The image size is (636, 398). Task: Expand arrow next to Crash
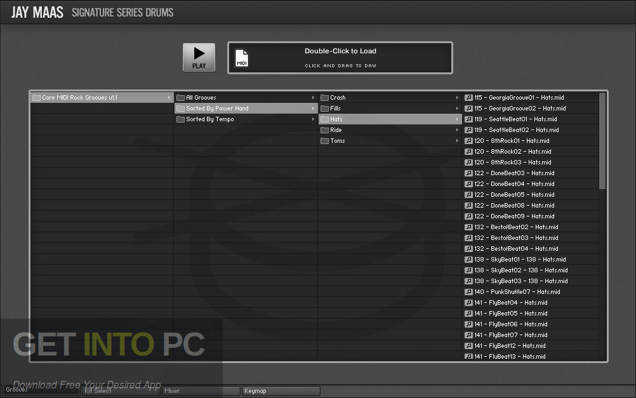click(457, 97)
